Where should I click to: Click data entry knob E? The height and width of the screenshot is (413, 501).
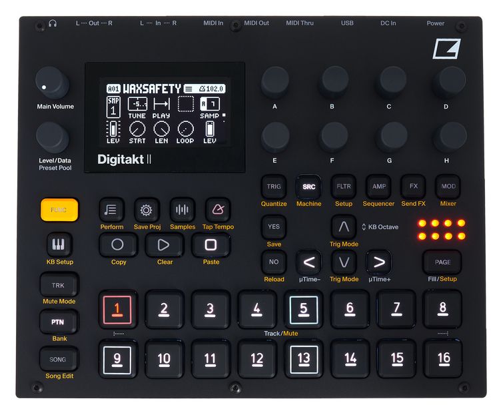click(x=275, y=137)
